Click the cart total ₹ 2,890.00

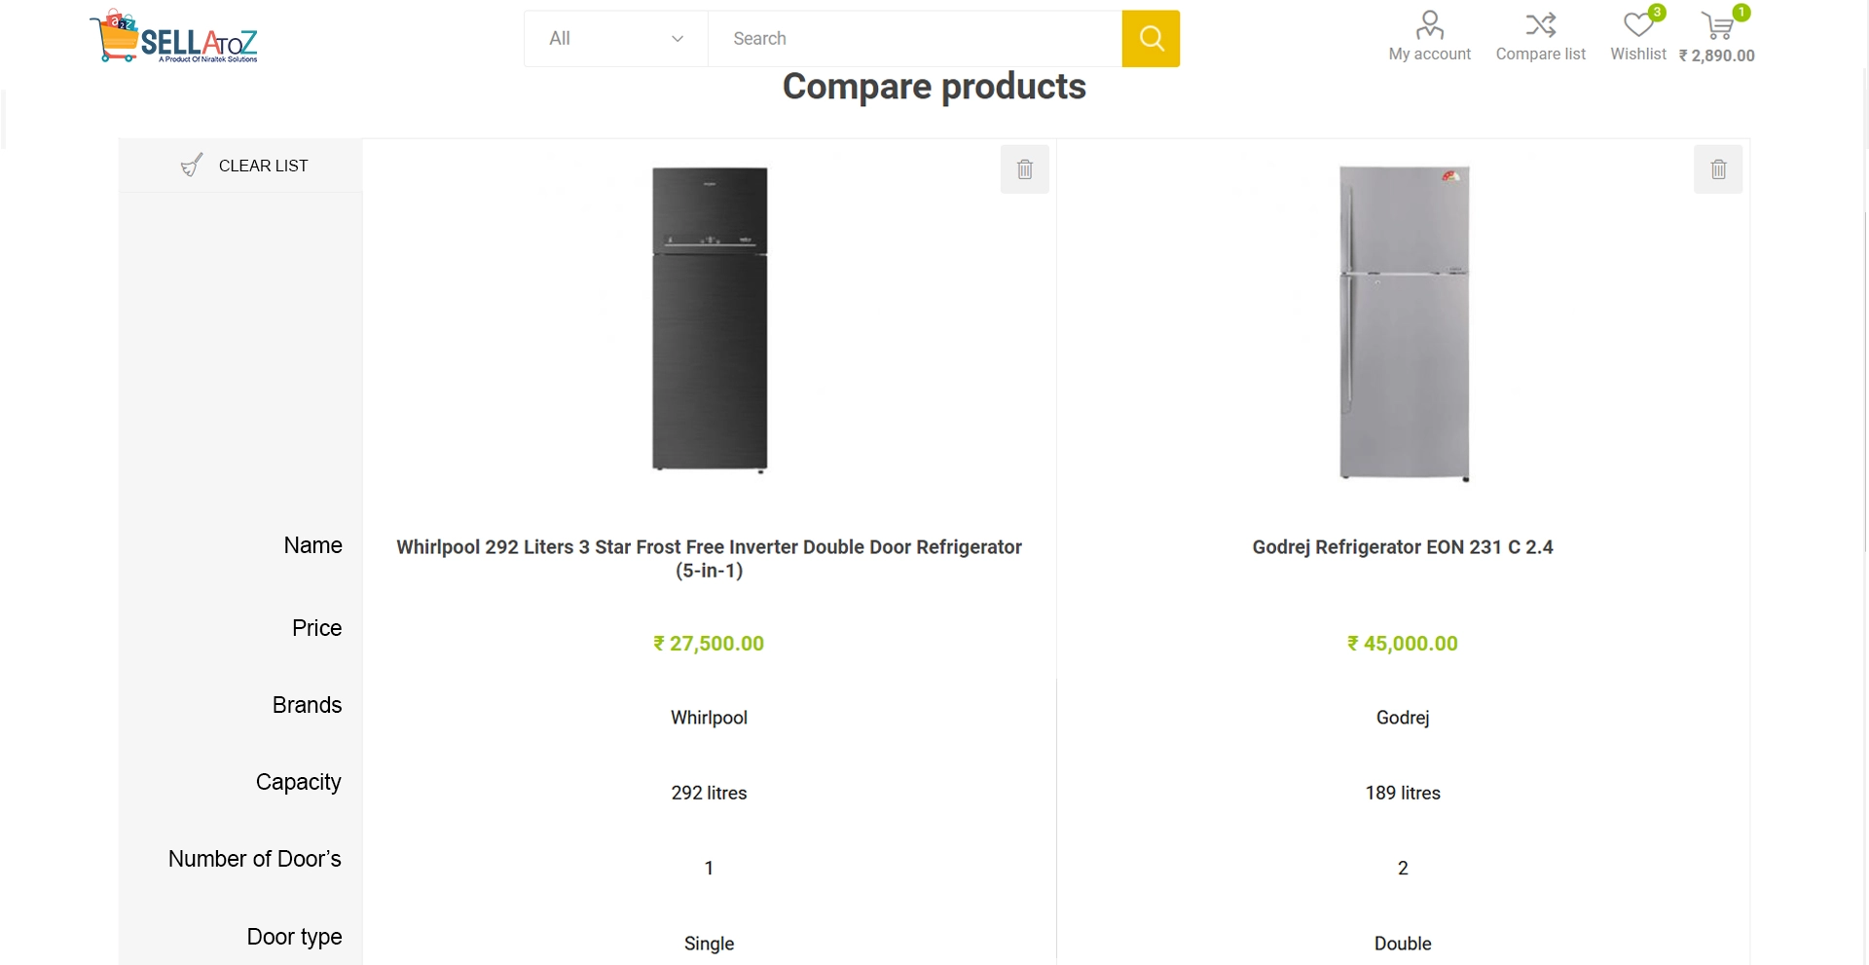[1717, 56]
